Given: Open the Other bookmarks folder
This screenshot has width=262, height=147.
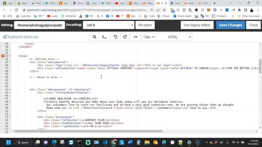Looking at the screenshot, I should [249, 16].
